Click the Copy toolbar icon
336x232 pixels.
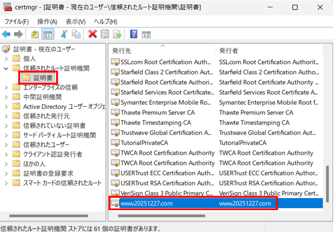click(x=76, y=34)
